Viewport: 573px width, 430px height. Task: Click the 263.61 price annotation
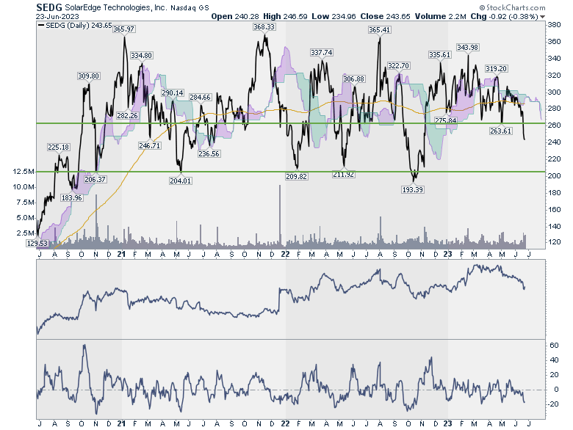501,131
